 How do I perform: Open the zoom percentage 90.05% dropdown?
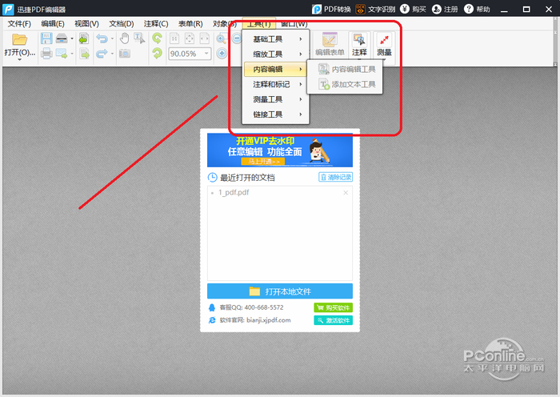click(x=206, y=54)
